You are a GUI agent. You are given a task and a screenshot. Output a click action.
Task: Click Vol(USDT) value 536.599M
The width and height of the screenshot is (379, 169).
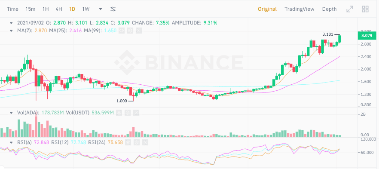pos(102,113)
